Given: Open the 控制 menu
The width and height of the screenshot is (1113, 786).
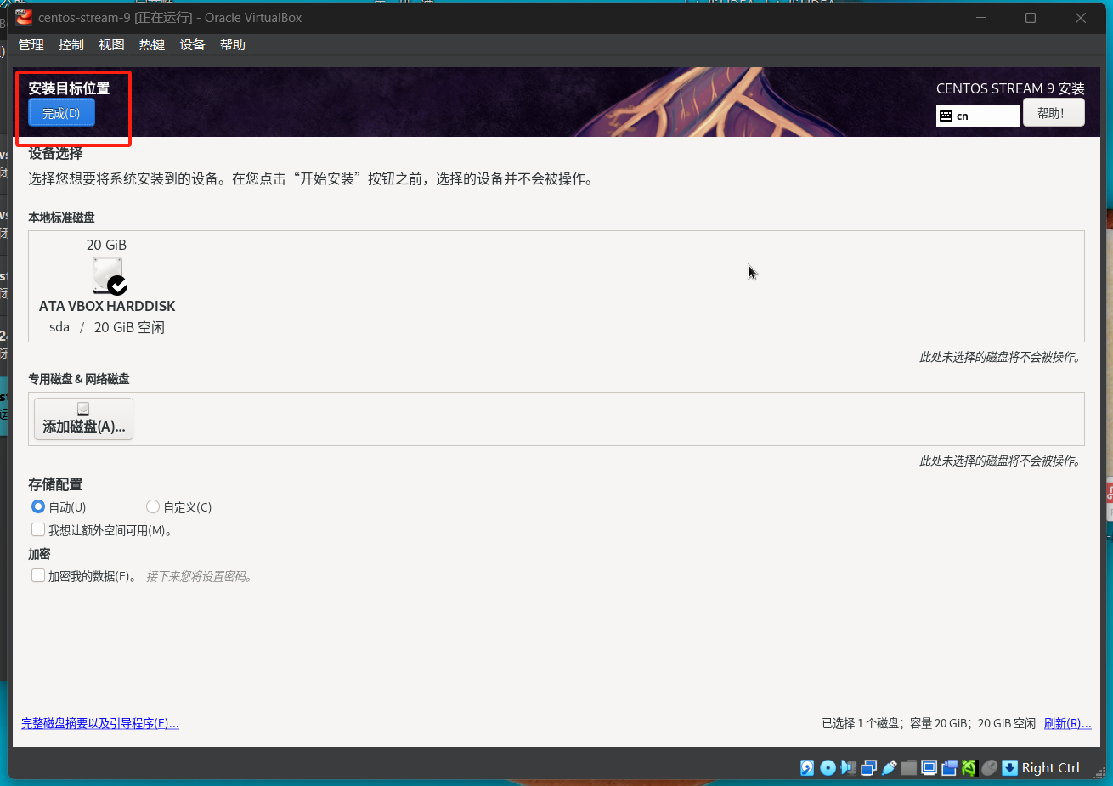Looking at the screenshot, I should (71, 45).
